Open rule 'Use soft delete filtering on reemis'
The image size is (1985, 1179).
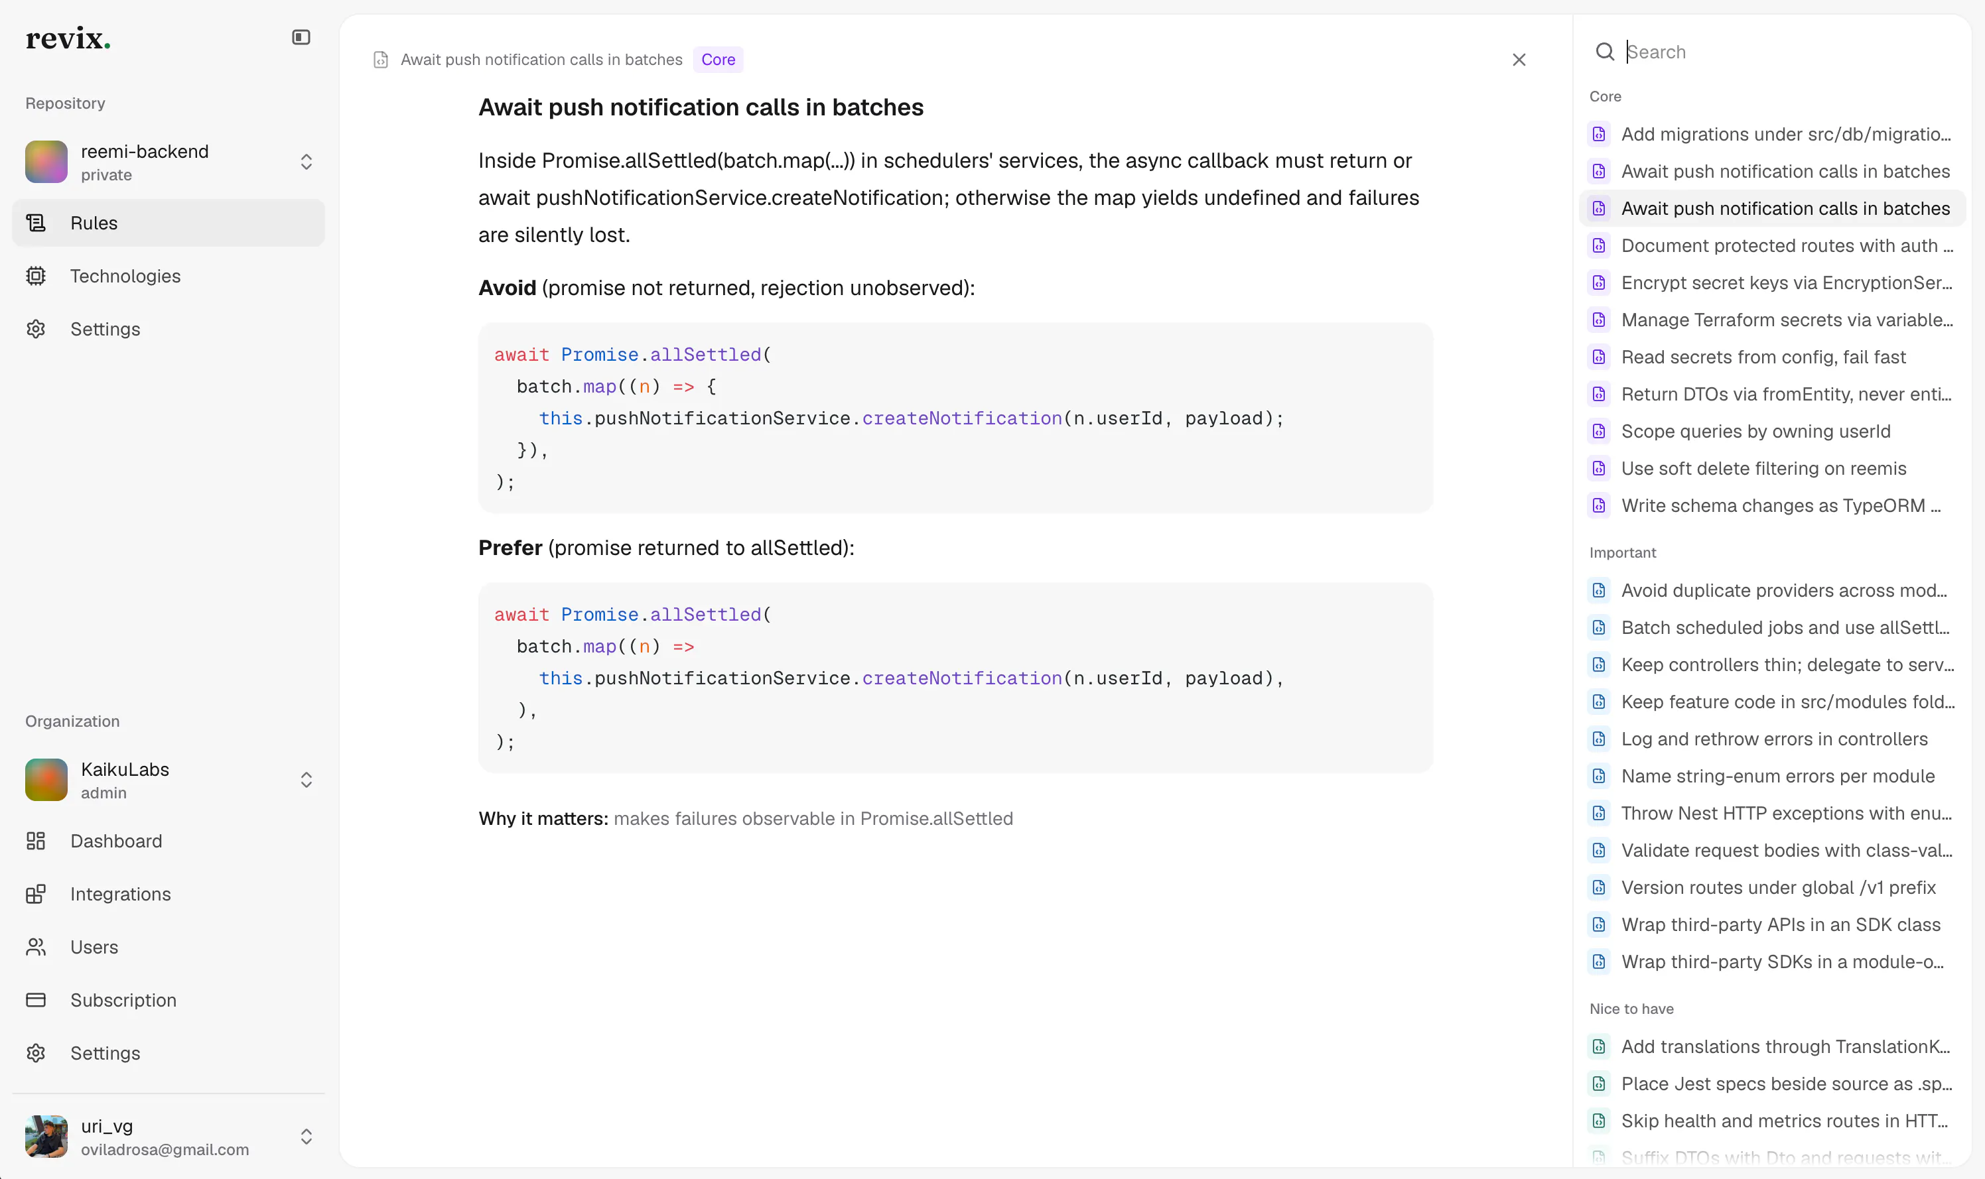coord(1772,468)
